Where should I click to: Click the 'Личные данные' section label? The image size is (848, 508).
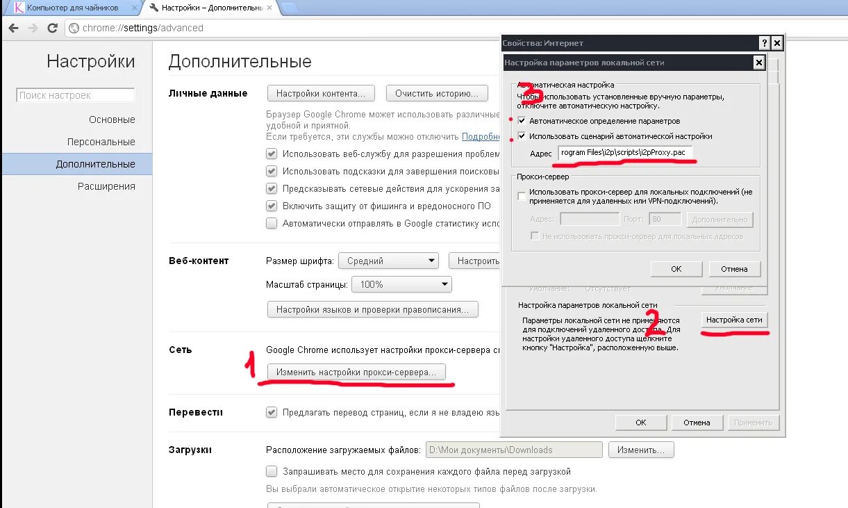click(x=208, y=93)
